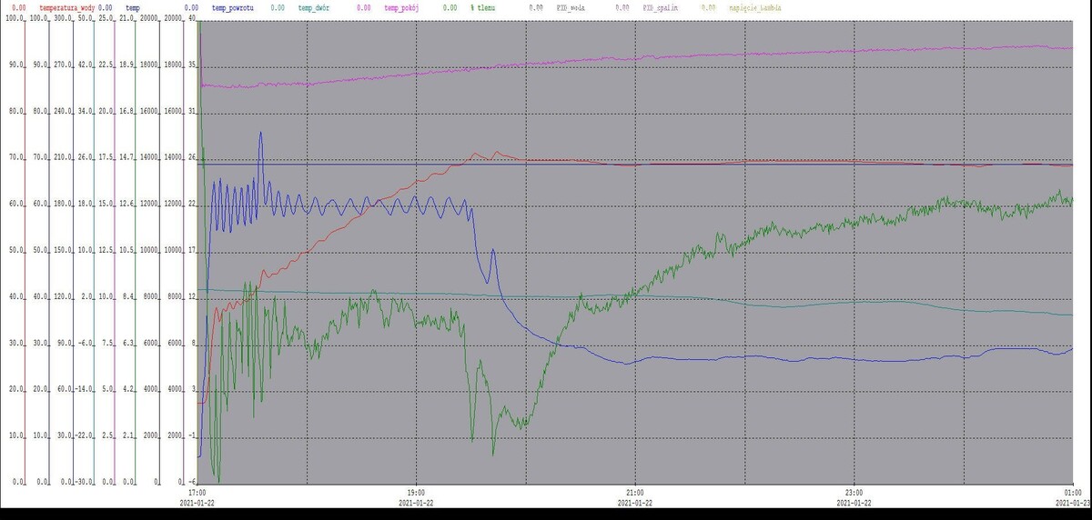Viewport: 1092px width, 520px height.
Task: Click the magenta 0.00 value before temp_pokój
Action: pyautogui.click(x=363, y=7)
